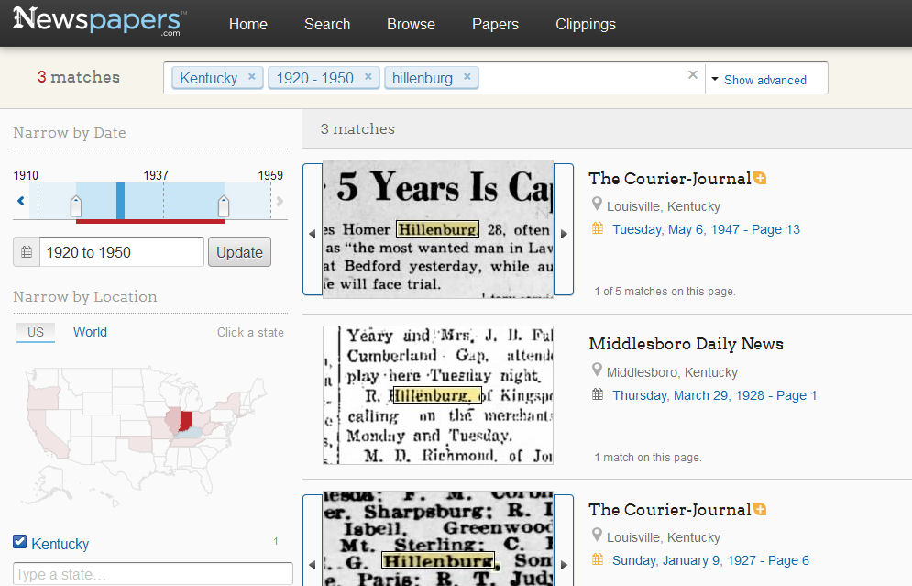Open the Sharpsburg Hillenburg clipping thumbnail

[x=438, y=538]
